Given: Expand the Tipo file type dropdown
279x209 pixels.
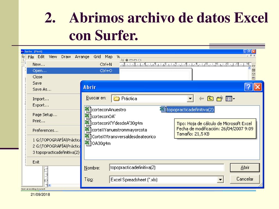Looking at the screenshot, I should (220, 180).
